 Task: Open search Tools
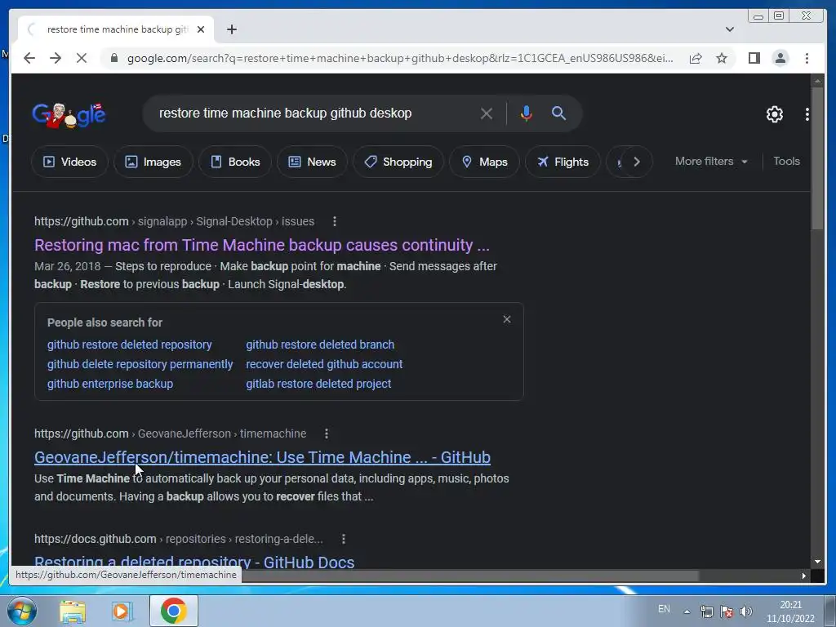pos(786,161)
